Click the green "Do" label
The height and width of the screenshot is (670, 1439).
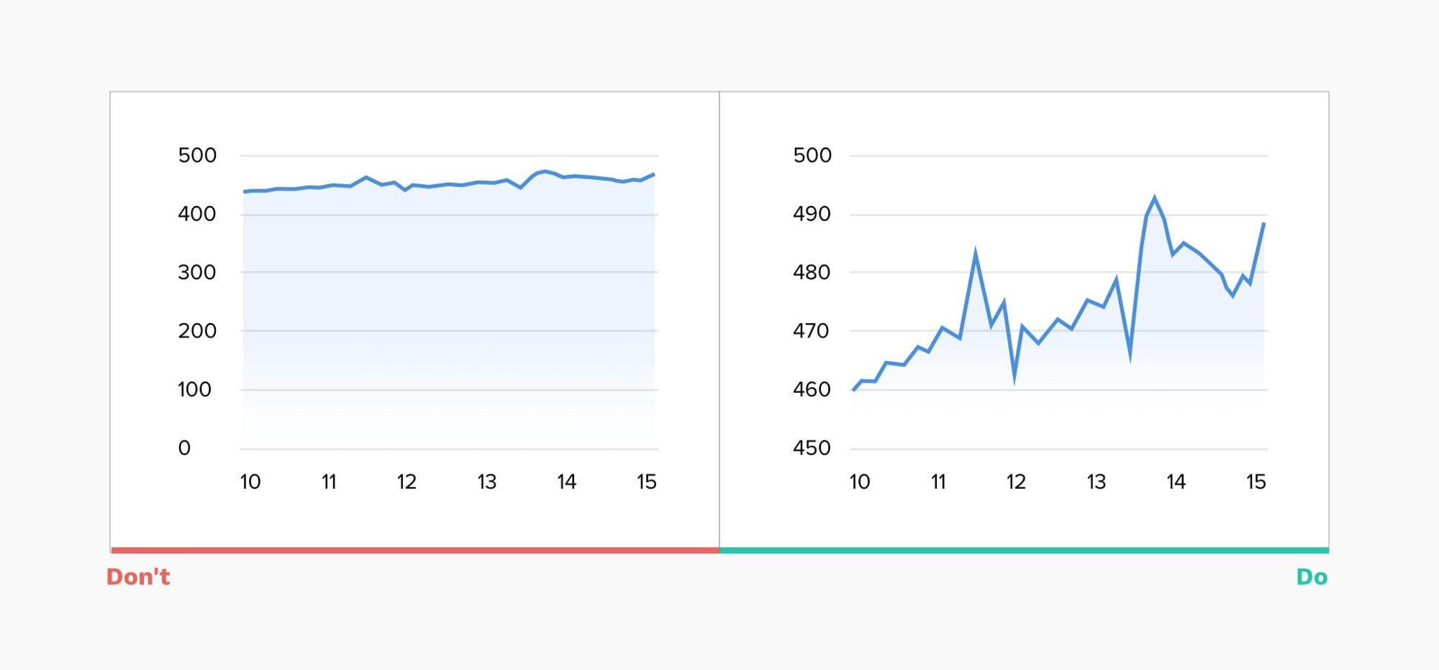[1311, 577]
